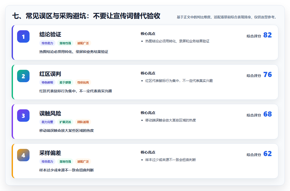The width and height of the screenshot is (290, 191).
Task: Click the bold description under 结论验证 tags
Action: click(x=74, y=52)
